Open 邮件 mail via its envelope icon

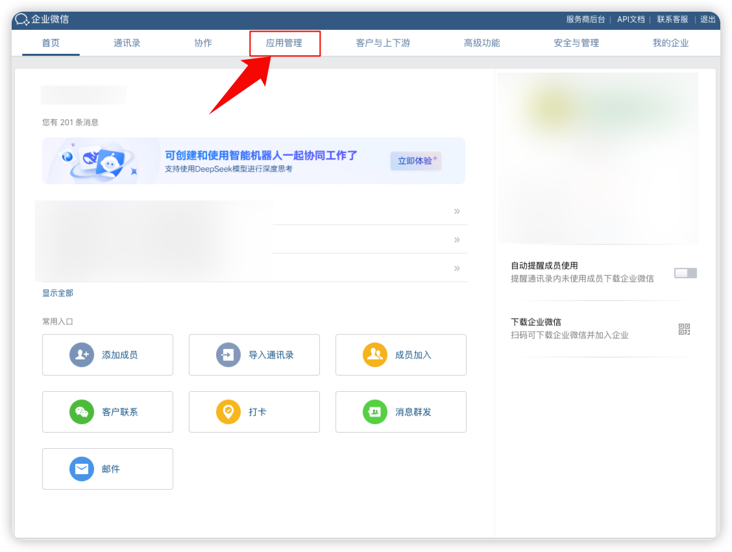coord(82,468)
